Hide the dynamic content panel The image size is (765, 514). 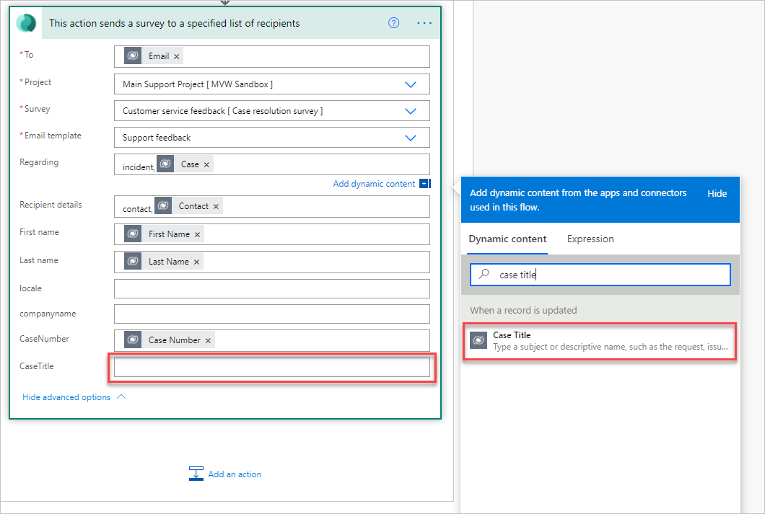(717, 193)
